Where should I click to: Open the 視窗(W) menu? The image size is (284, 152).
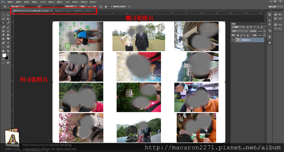84,2
